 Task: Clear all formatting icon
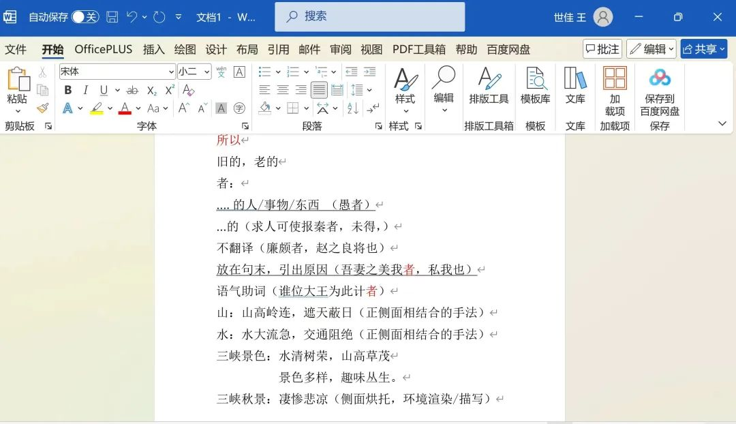(189, 91)
